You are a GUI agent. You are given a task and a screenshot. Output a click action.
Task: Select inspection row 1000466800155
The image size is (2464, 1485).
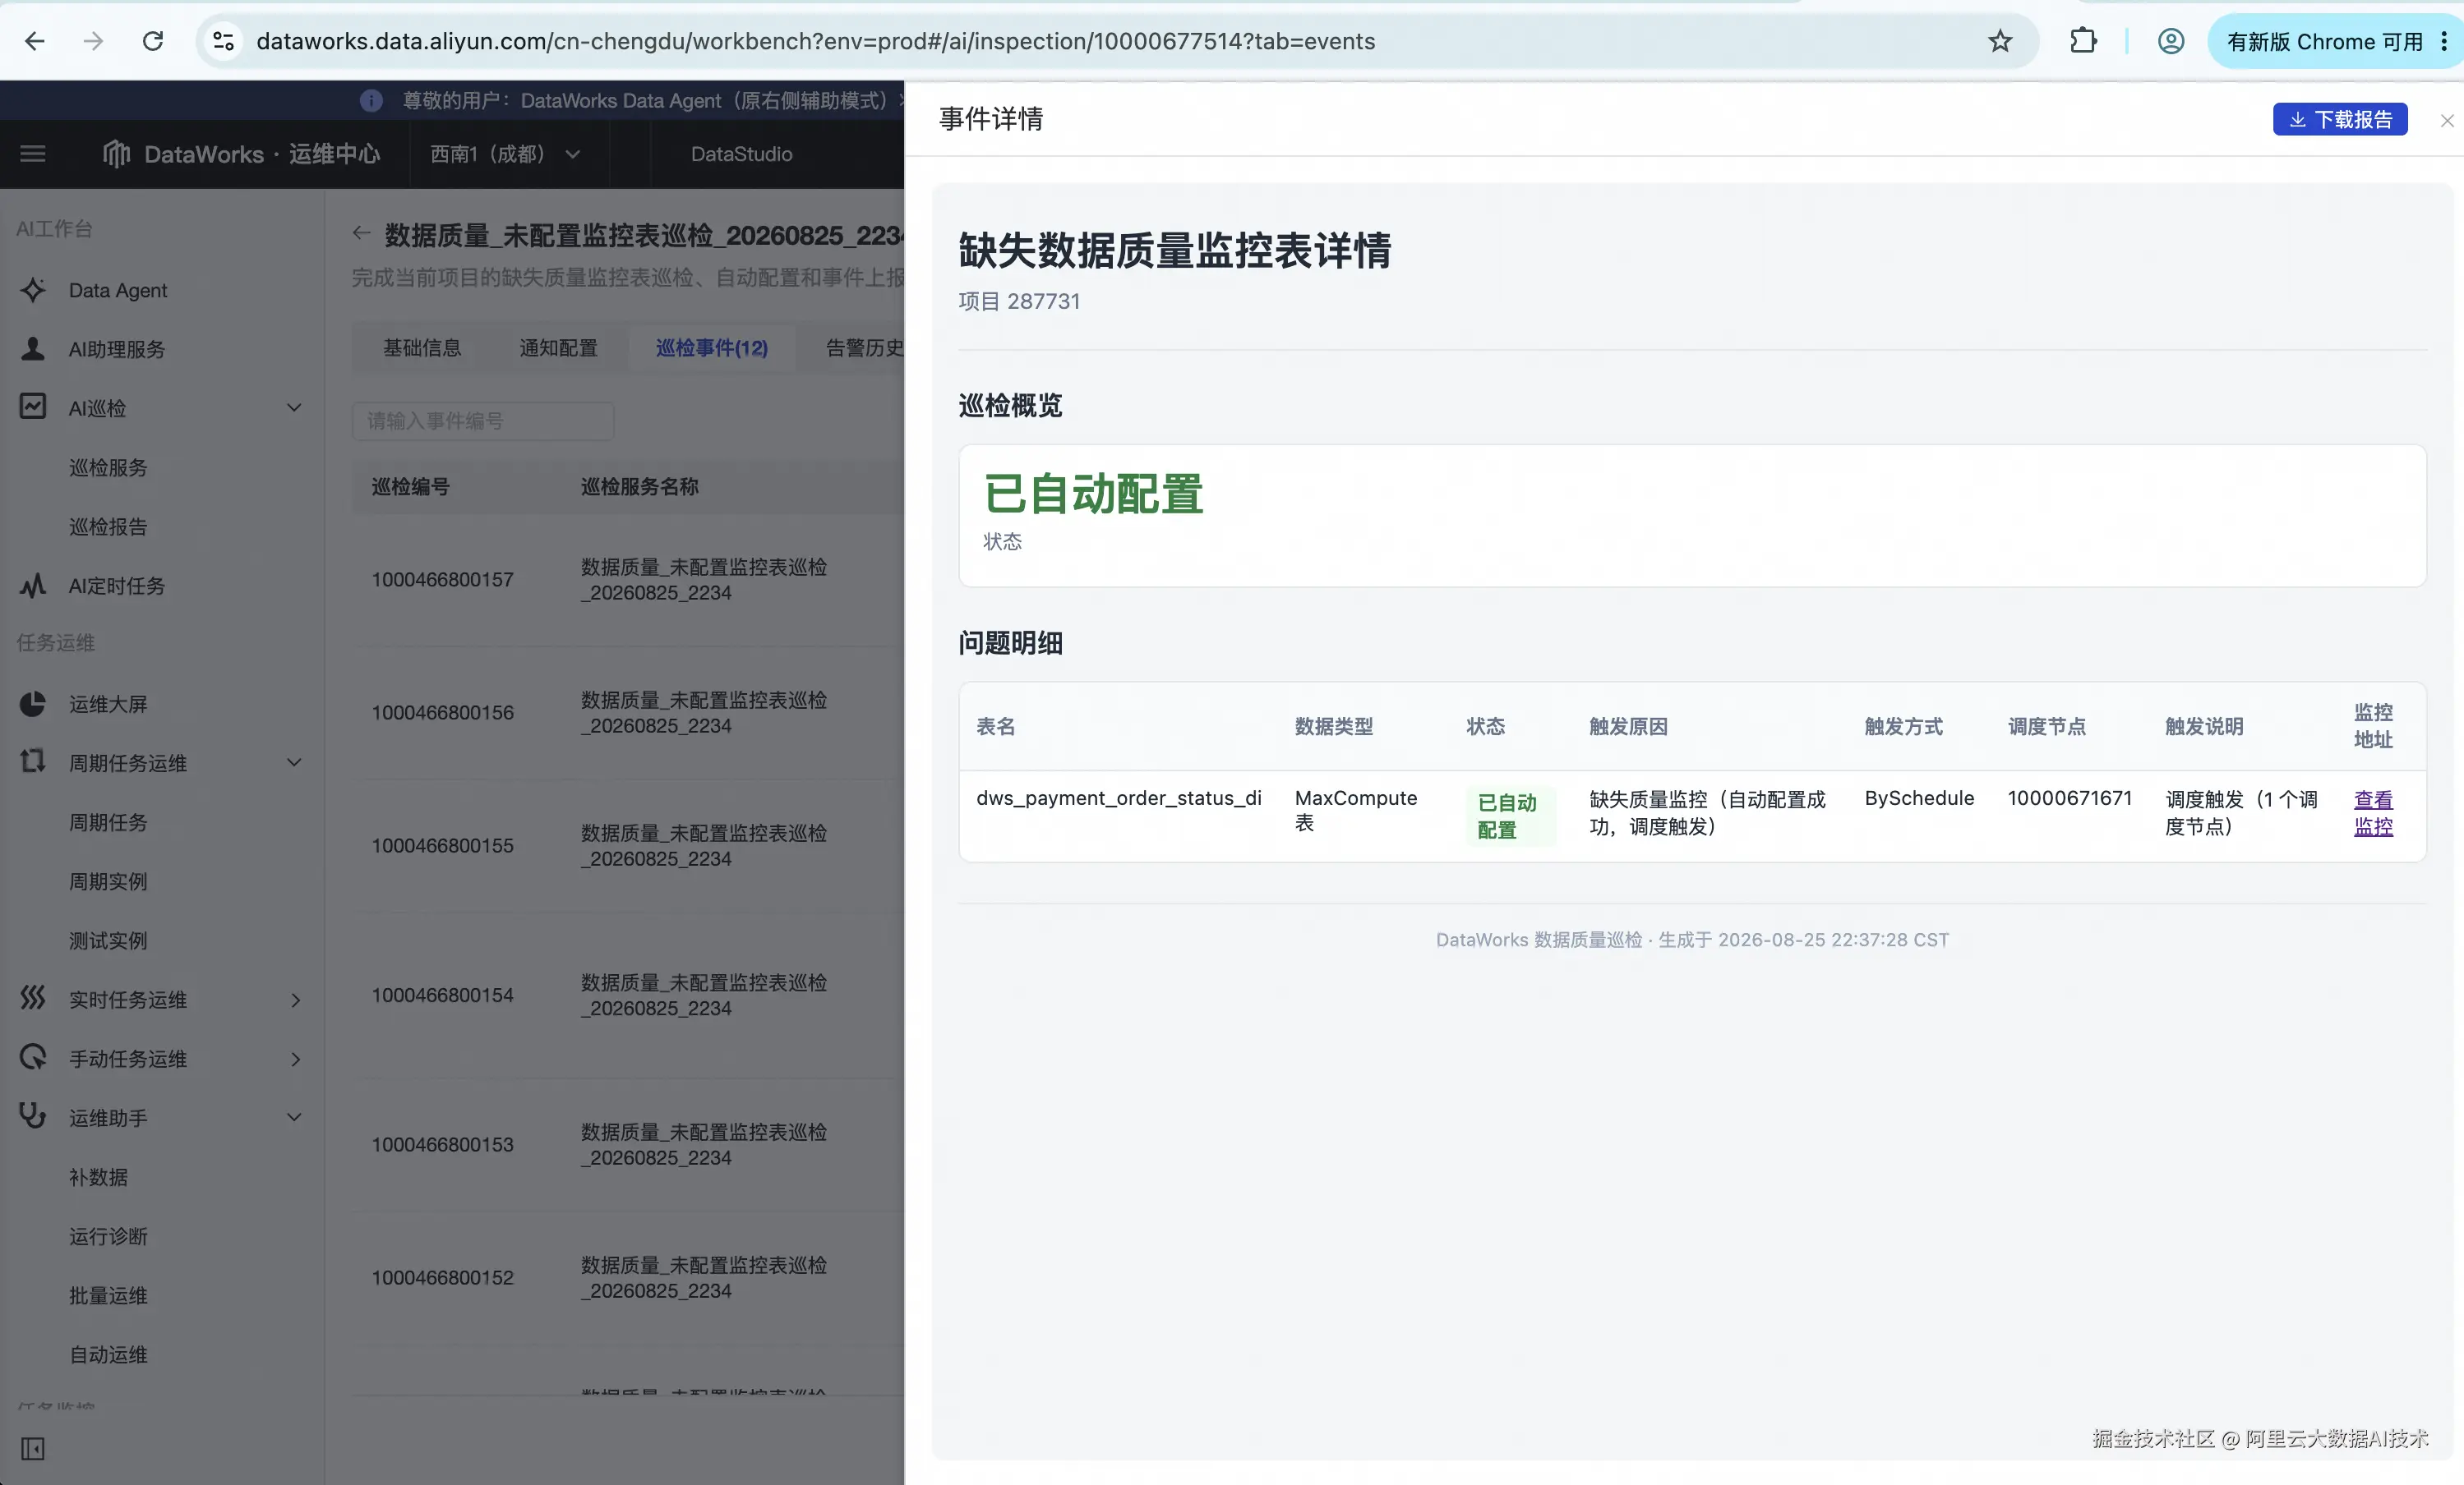click(x=628, y=845)
